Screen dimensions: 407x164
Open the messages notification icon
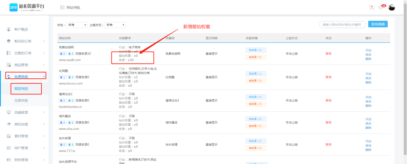[x=381, y=8]
